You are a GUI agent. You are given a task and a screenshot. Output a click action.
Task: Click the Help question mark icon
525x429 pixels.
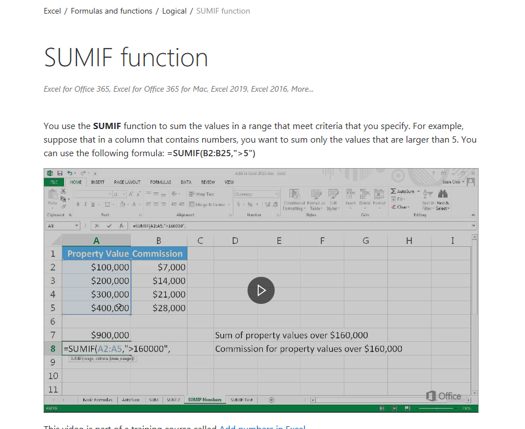click(x=433, y=173)
